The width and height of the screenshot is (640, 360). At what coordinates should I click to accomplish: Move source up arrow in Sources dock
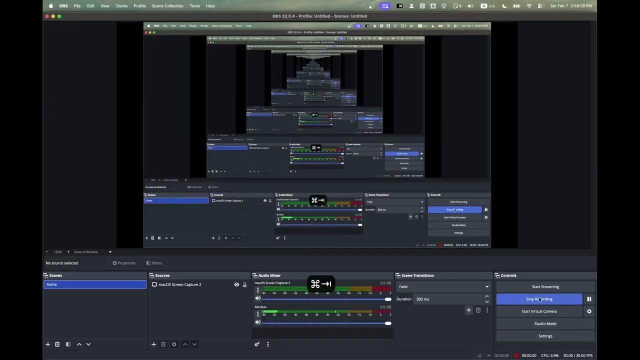pos(185,344)
